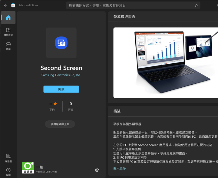Click the Microsoft Store logo icon

[13, 5]
